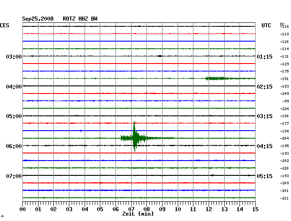Screen dimensions: 291x221
Task: Click x-axis minute label 13
Action: point(224,209)
